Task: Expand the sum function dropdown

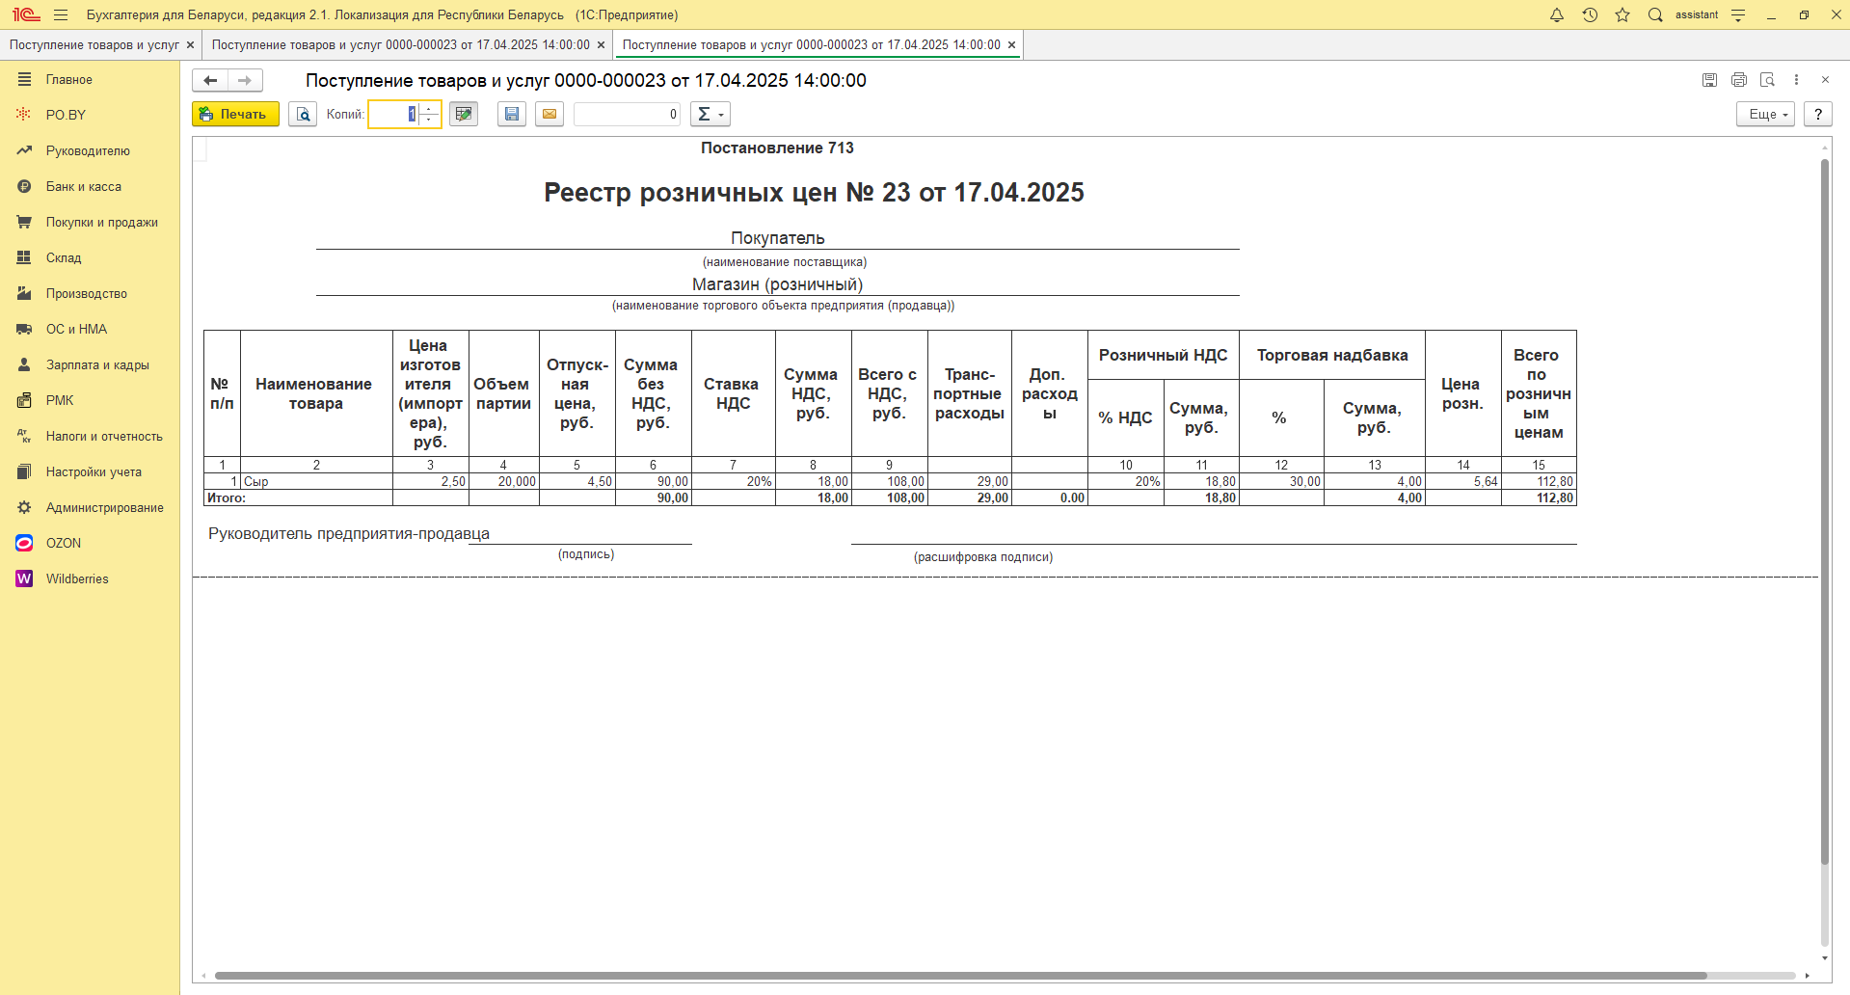Action: (x=711, y=115)
